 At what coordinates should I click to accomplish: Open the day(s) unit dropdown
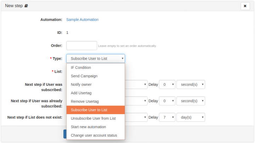pos(191,117)
